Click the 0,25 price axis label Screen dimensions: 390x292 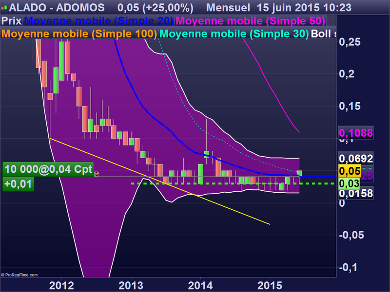tap(350, 42)
